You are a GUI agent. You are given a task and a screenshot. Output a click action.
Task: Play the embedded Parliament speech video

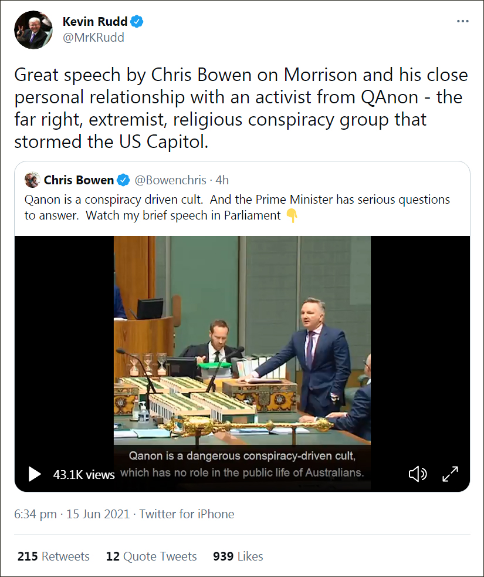click(x=35, y=474)
